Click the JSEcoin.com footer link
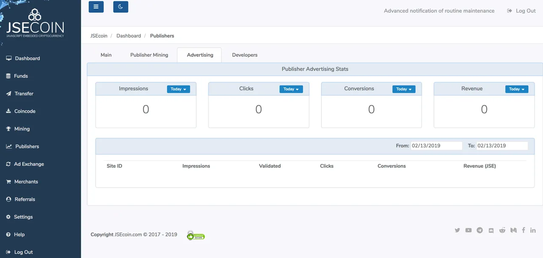The height and width of the screenshot is (258, 543). [x=128, y=235]
